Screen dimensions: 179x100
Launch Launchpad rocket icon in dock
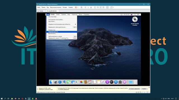coord(56,82)
